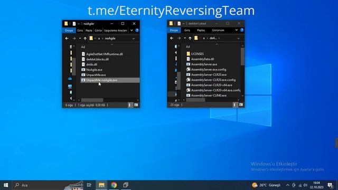Open recent locations dropdown in de4dot window
The height and width of the screenshot is (190, 338).
tap(185, 38)
